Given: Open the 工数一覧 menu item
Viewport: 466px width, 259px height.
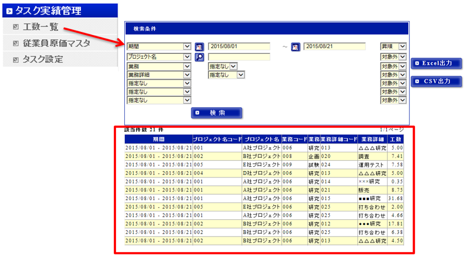Looking at the screenshot, I should [x=41, y=27].
